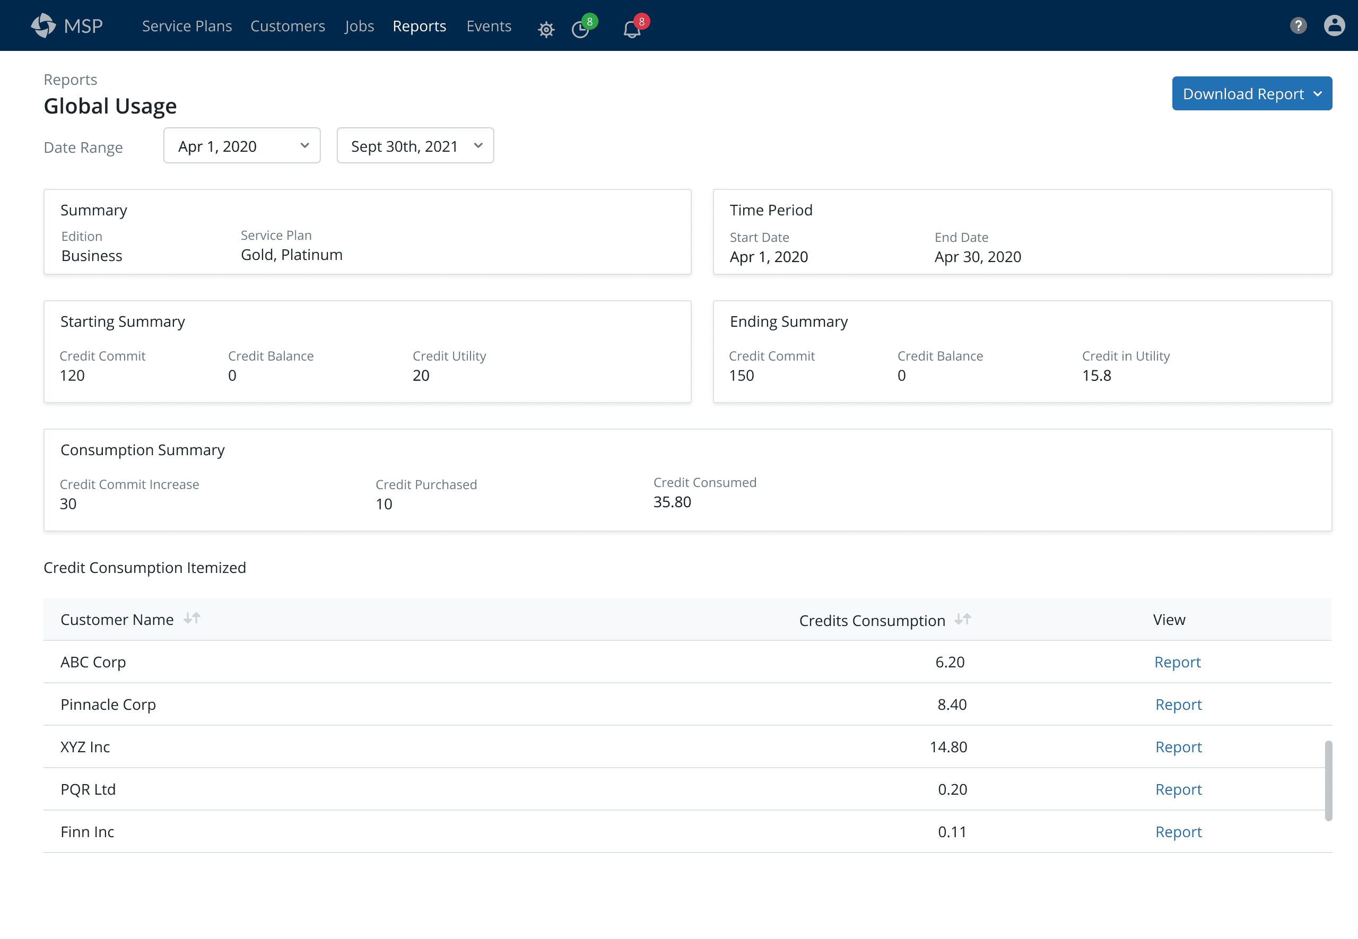The width and height of the screenshot is (1358, 939).
Task: Open the Apr 1, 2020 start date dropdown
Action: [x=242, y=146]
